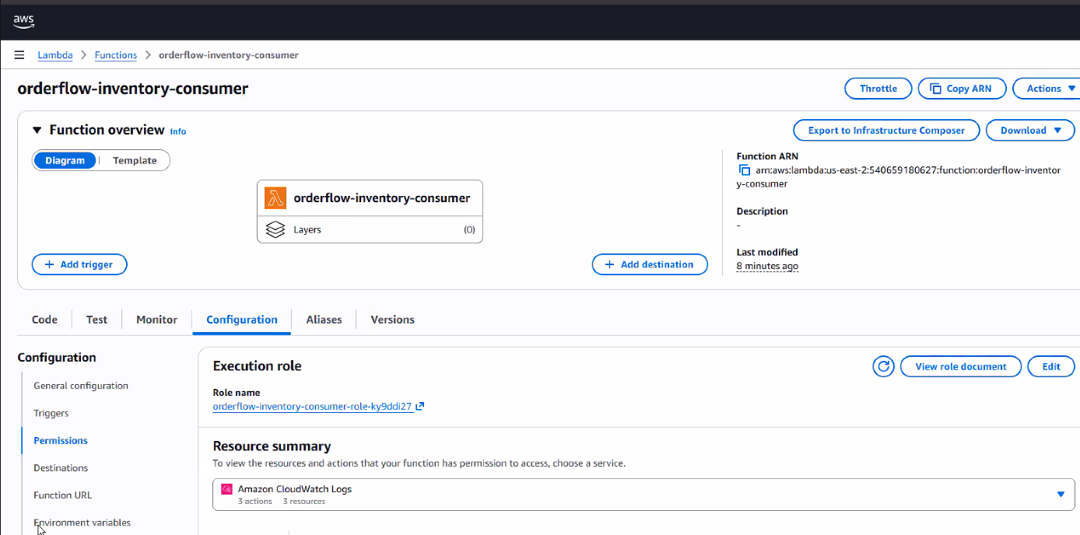Click the Add destination button
The width and height of the screenshot is (1080, 535).
click(x=650, y=264)
